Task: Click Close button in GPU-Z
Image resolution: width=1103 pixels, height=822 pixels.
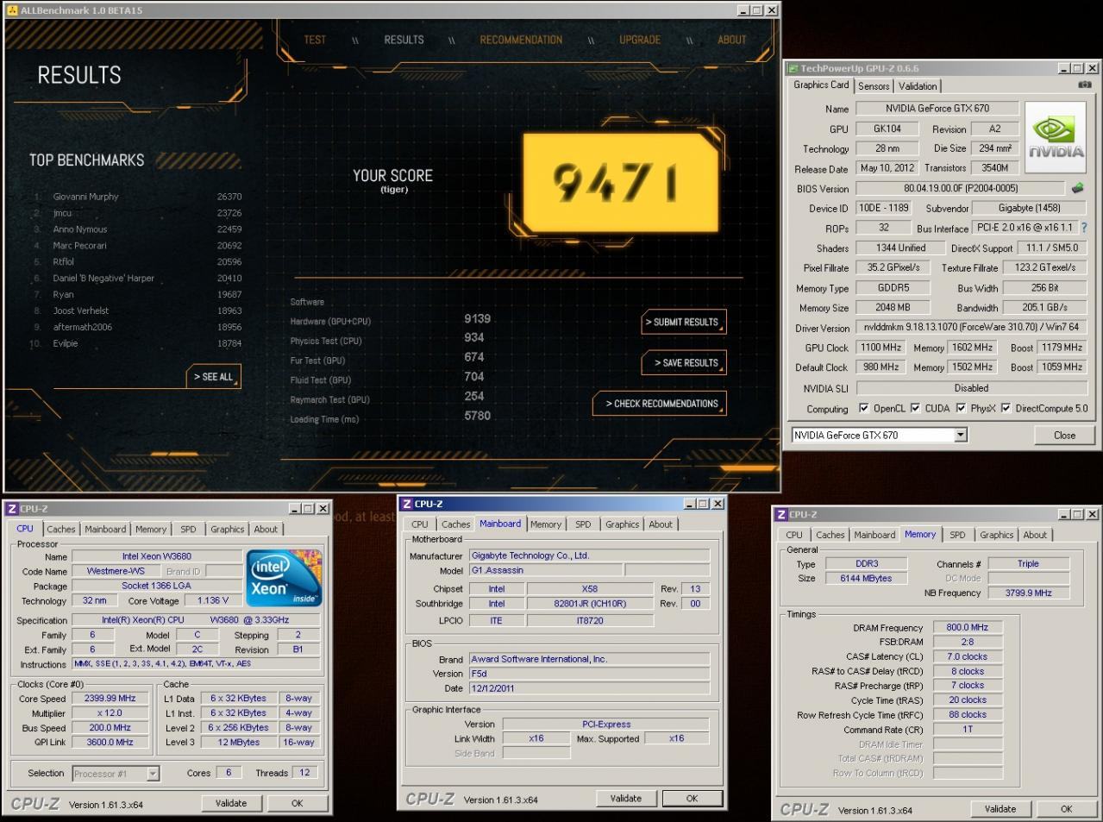Action: pos(1064,435)
